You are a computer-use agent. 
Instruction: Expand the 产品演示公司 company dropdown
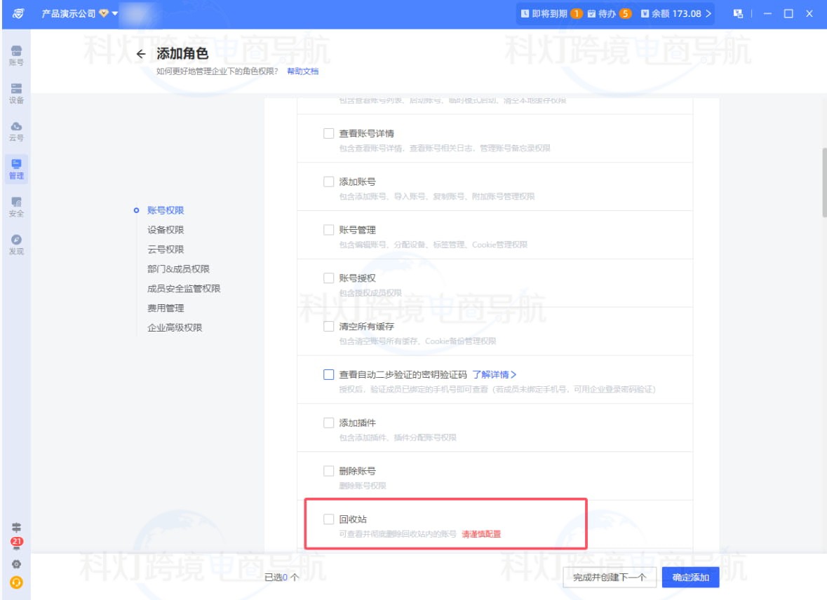(76, 13)
